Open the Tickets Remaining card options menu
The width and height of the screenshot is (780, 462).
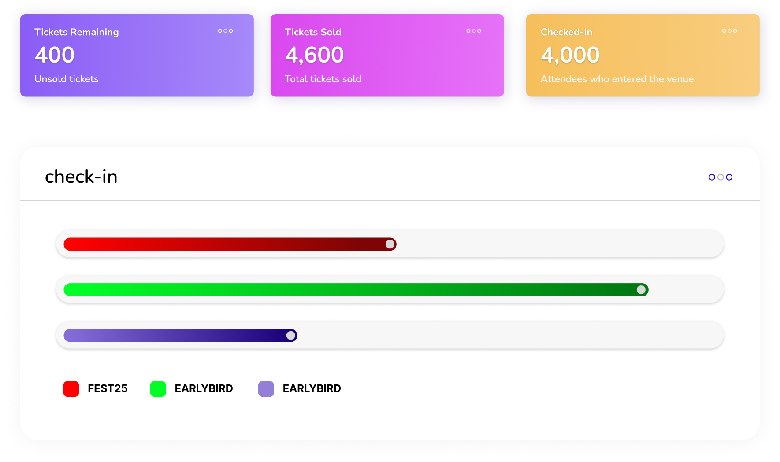[225, 31]
